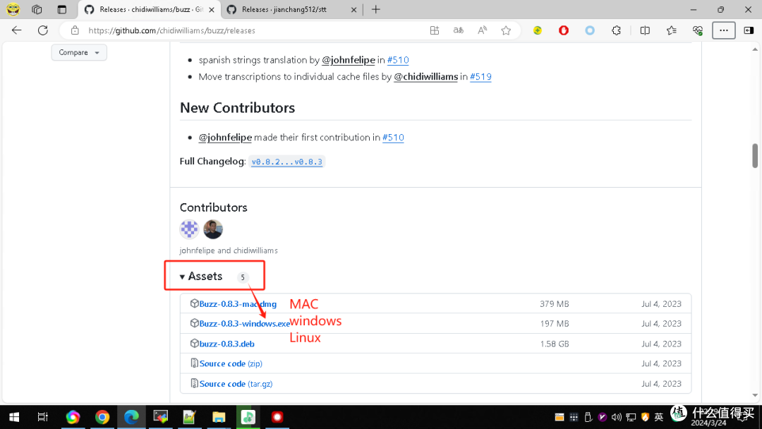Viewport: 762px width, 429px height.
Task: Open the translate page icon in address bar
Action: (x=459, y=30)
